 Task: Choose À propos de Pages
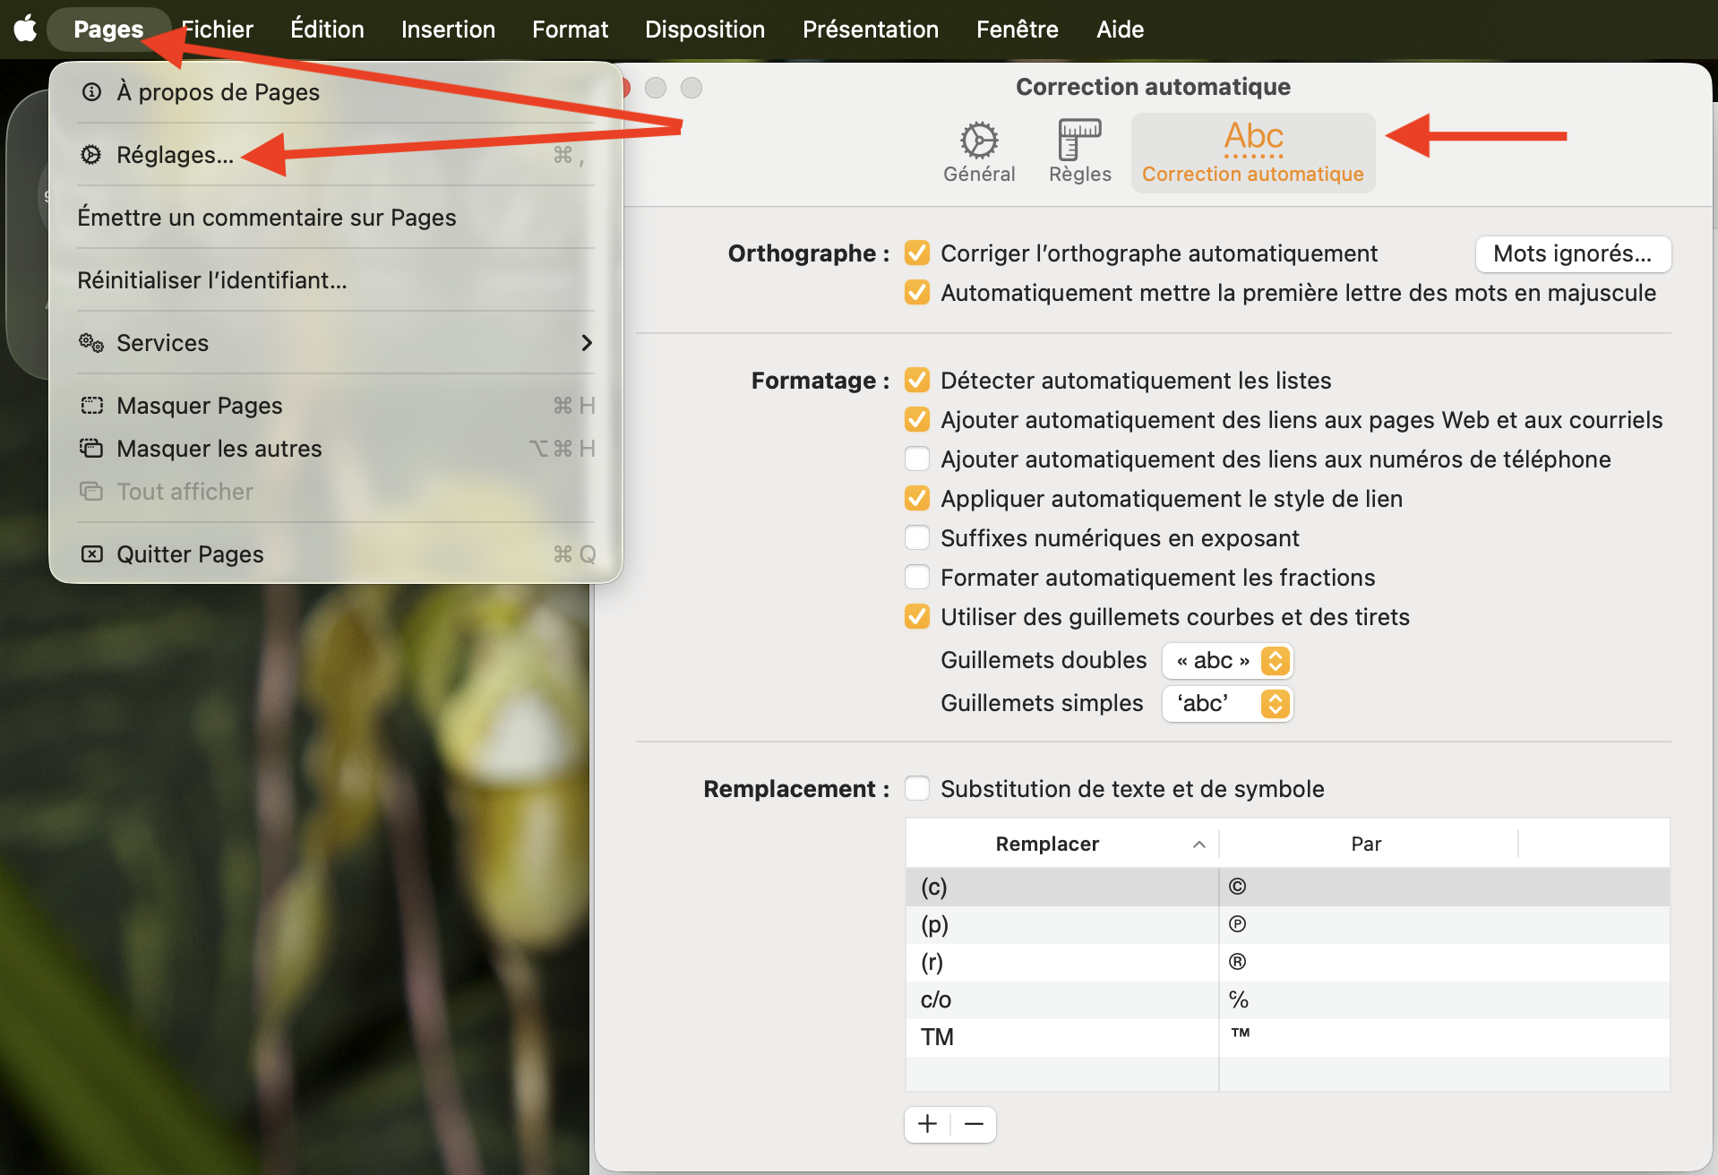[x=336, y=92]
